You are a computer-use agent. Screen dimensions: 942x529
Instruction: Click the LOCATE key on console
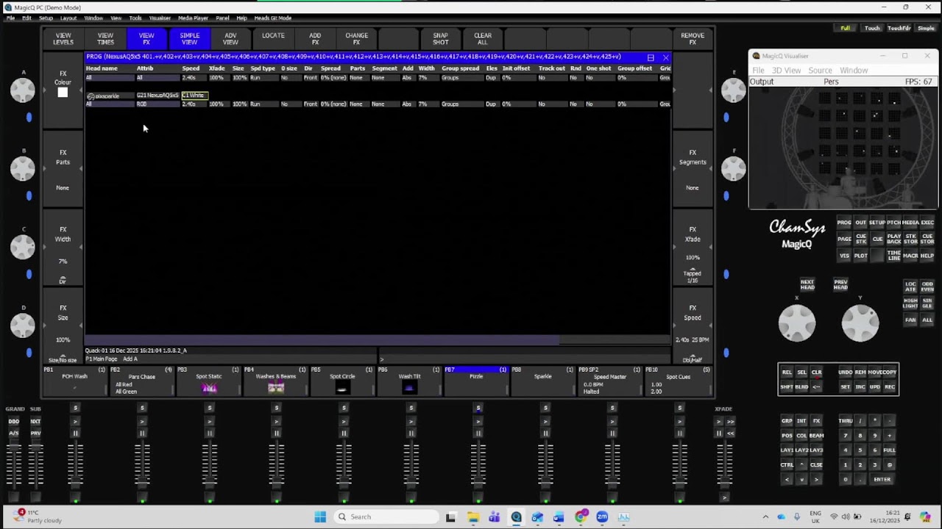[910, 286]
